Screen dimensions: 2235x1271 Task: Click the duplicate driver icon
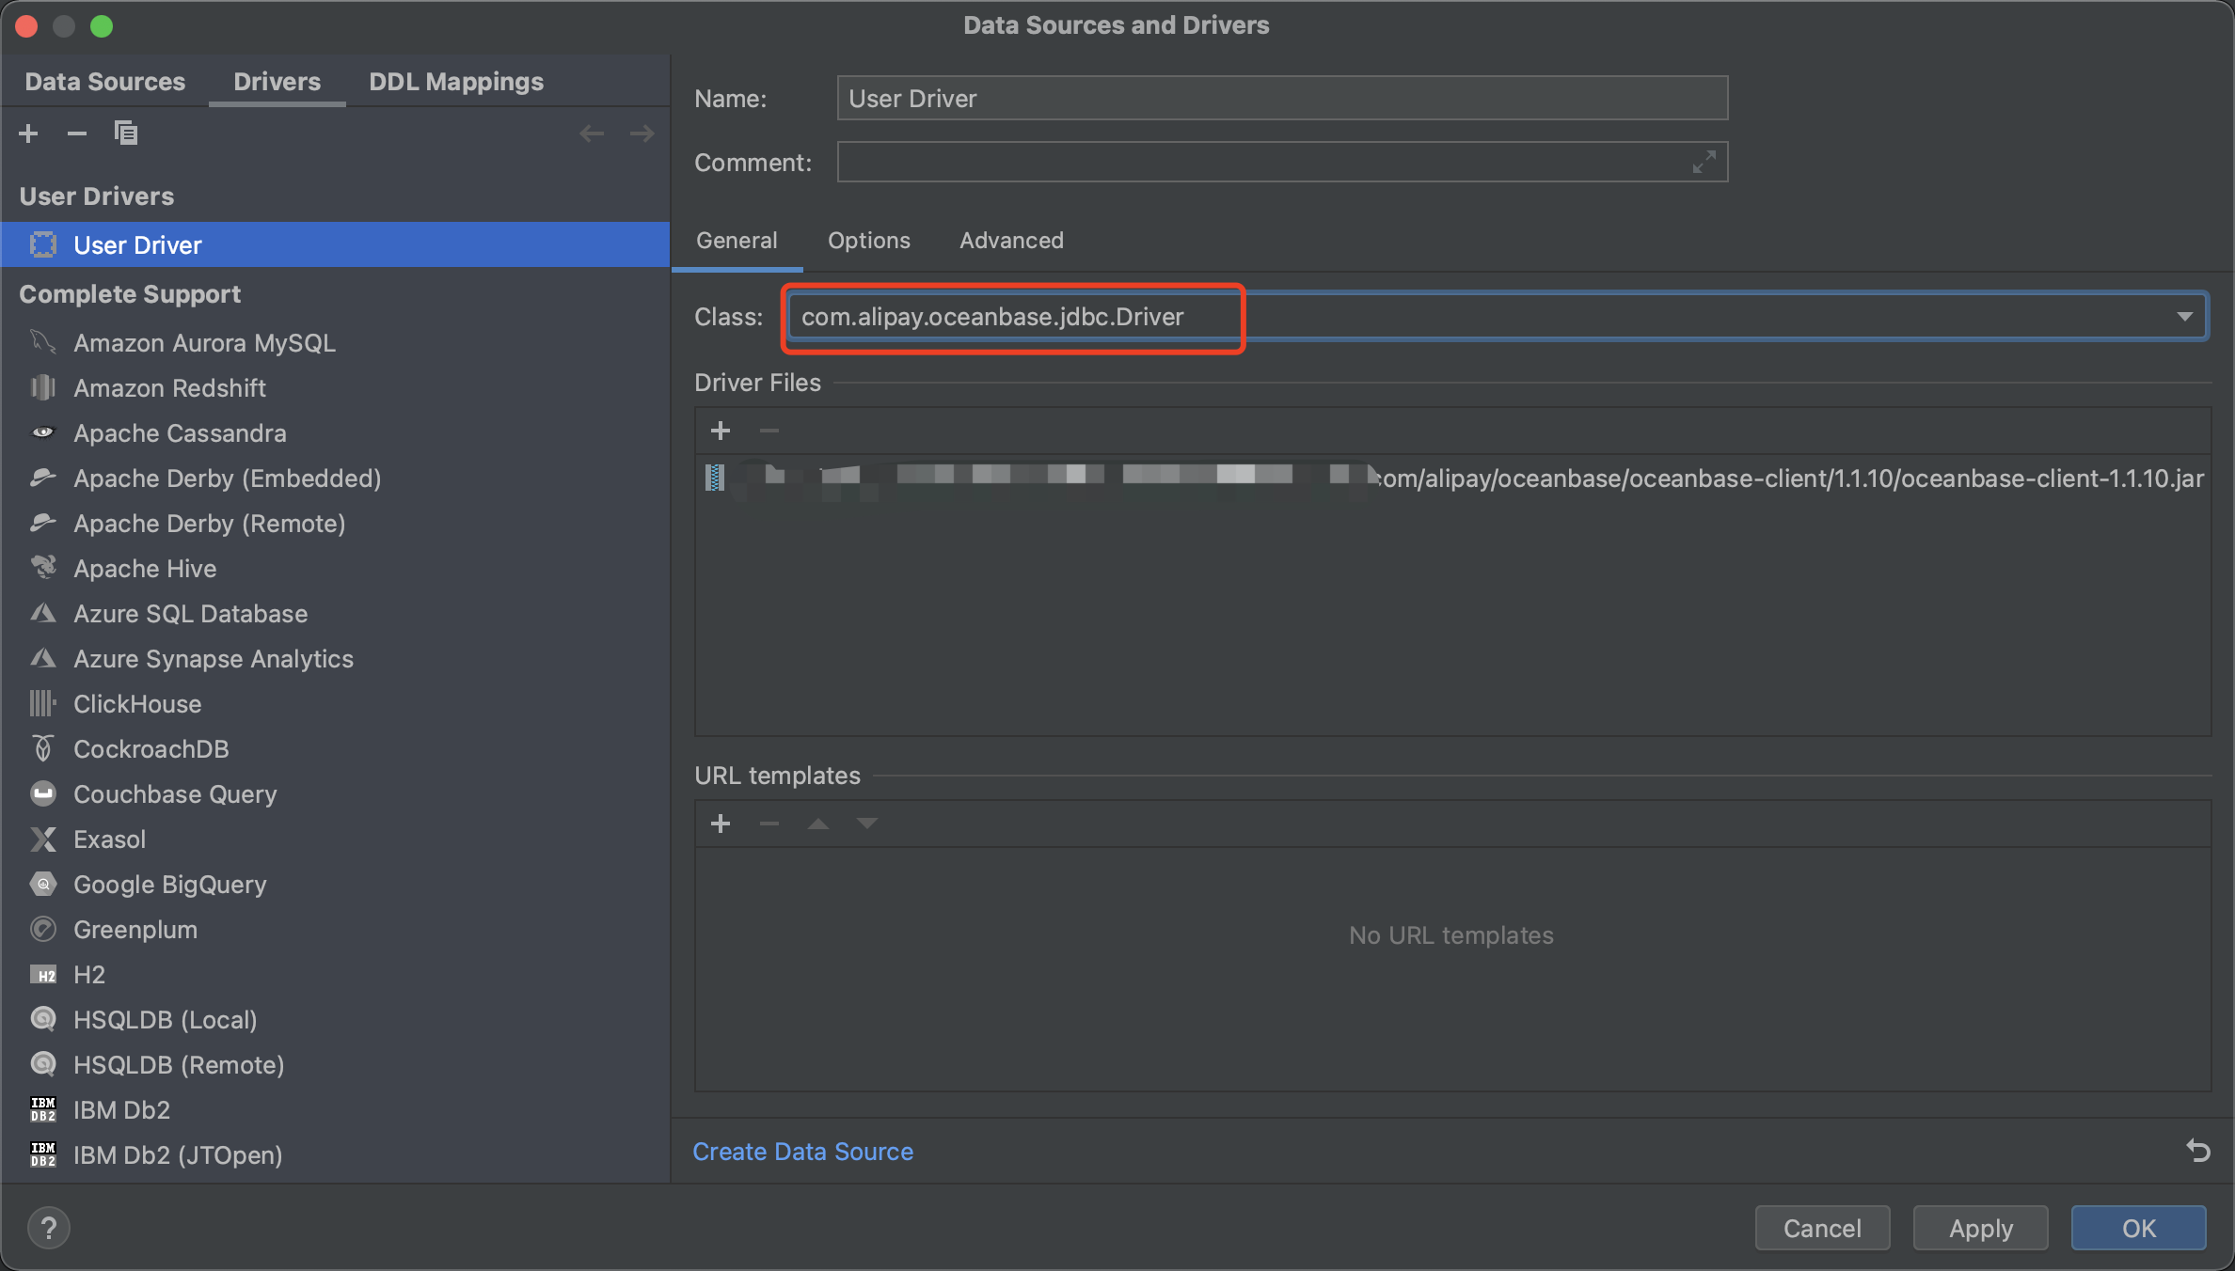click(126, 133)
